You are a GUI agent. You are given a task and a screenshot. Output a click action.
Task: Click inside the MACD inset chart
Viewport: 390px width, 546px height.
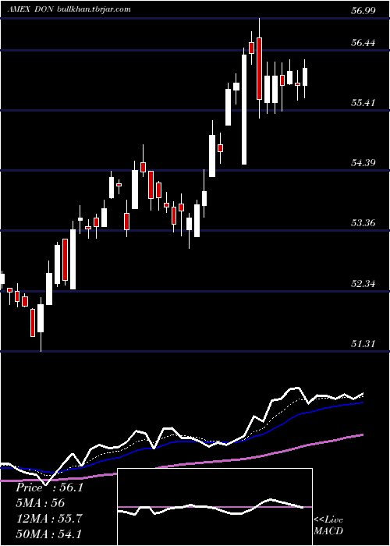(x=214, y=507)
